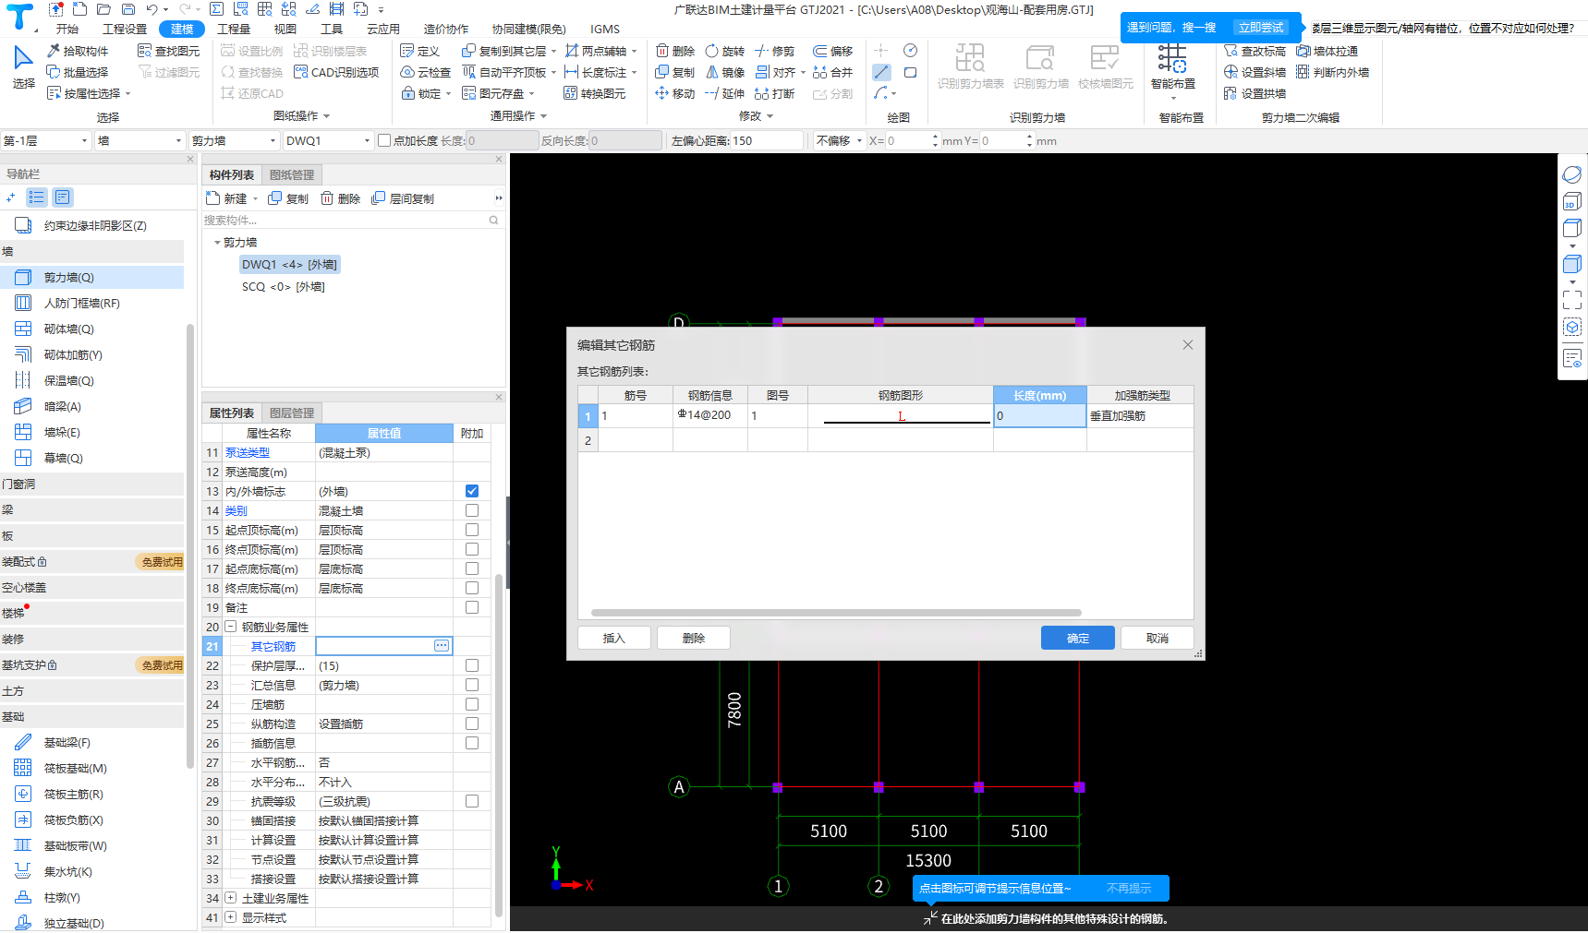
Task: Check the 终点顶标高 附加 checkbox
Action: pos(472,549)
